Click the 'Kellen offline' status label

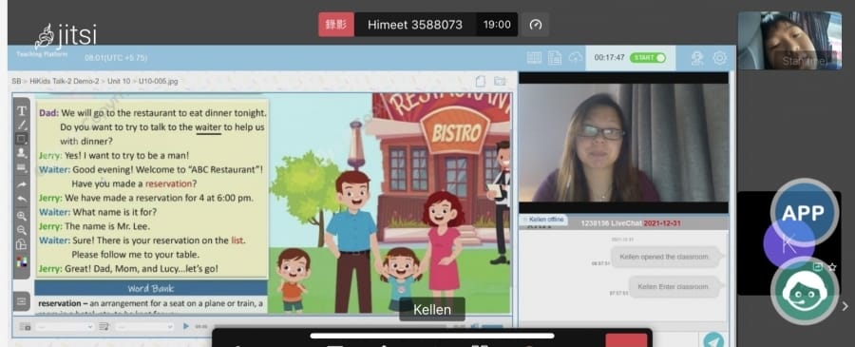[543, 220]
